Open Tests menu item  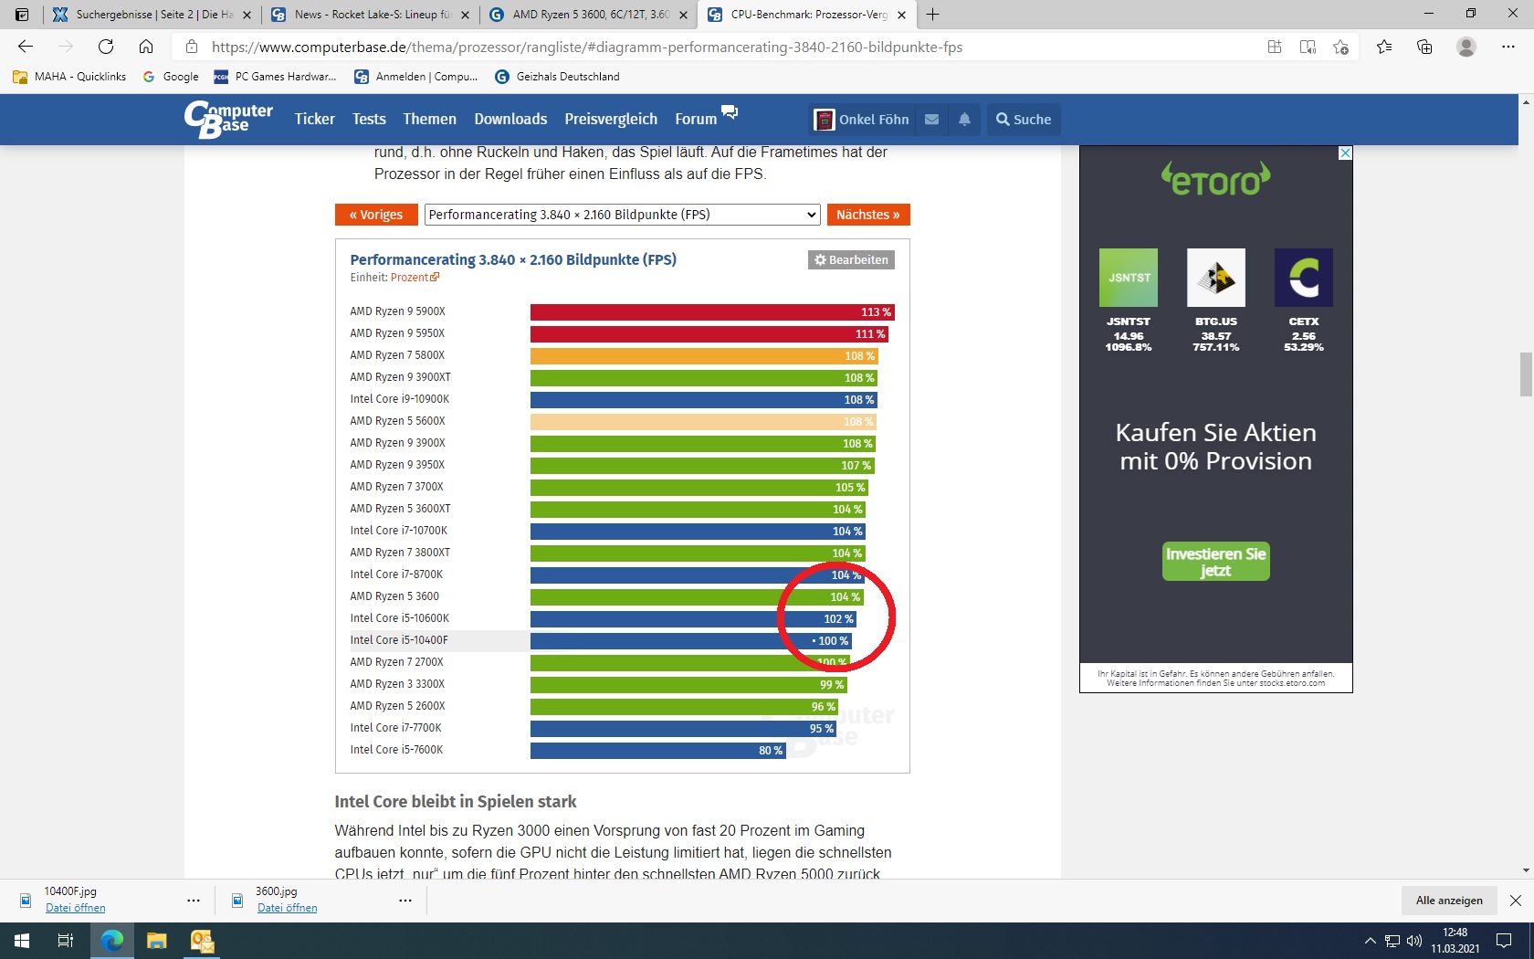coord(369,120)
